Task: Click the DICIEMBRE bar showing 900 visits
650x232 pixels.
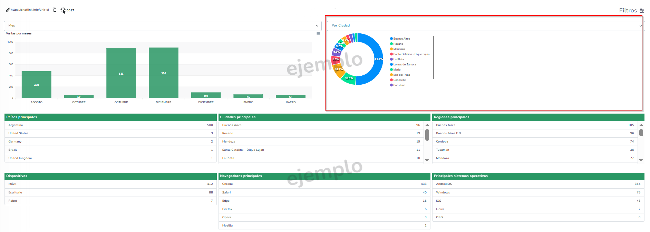Action: click(163, 73)
